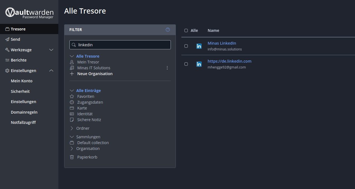Check the Minas LinkedIn entry checkbox

coord(186,46)
